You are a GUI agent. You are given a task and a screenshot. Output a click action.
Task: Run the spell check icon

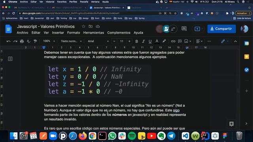tap(28, 41)
